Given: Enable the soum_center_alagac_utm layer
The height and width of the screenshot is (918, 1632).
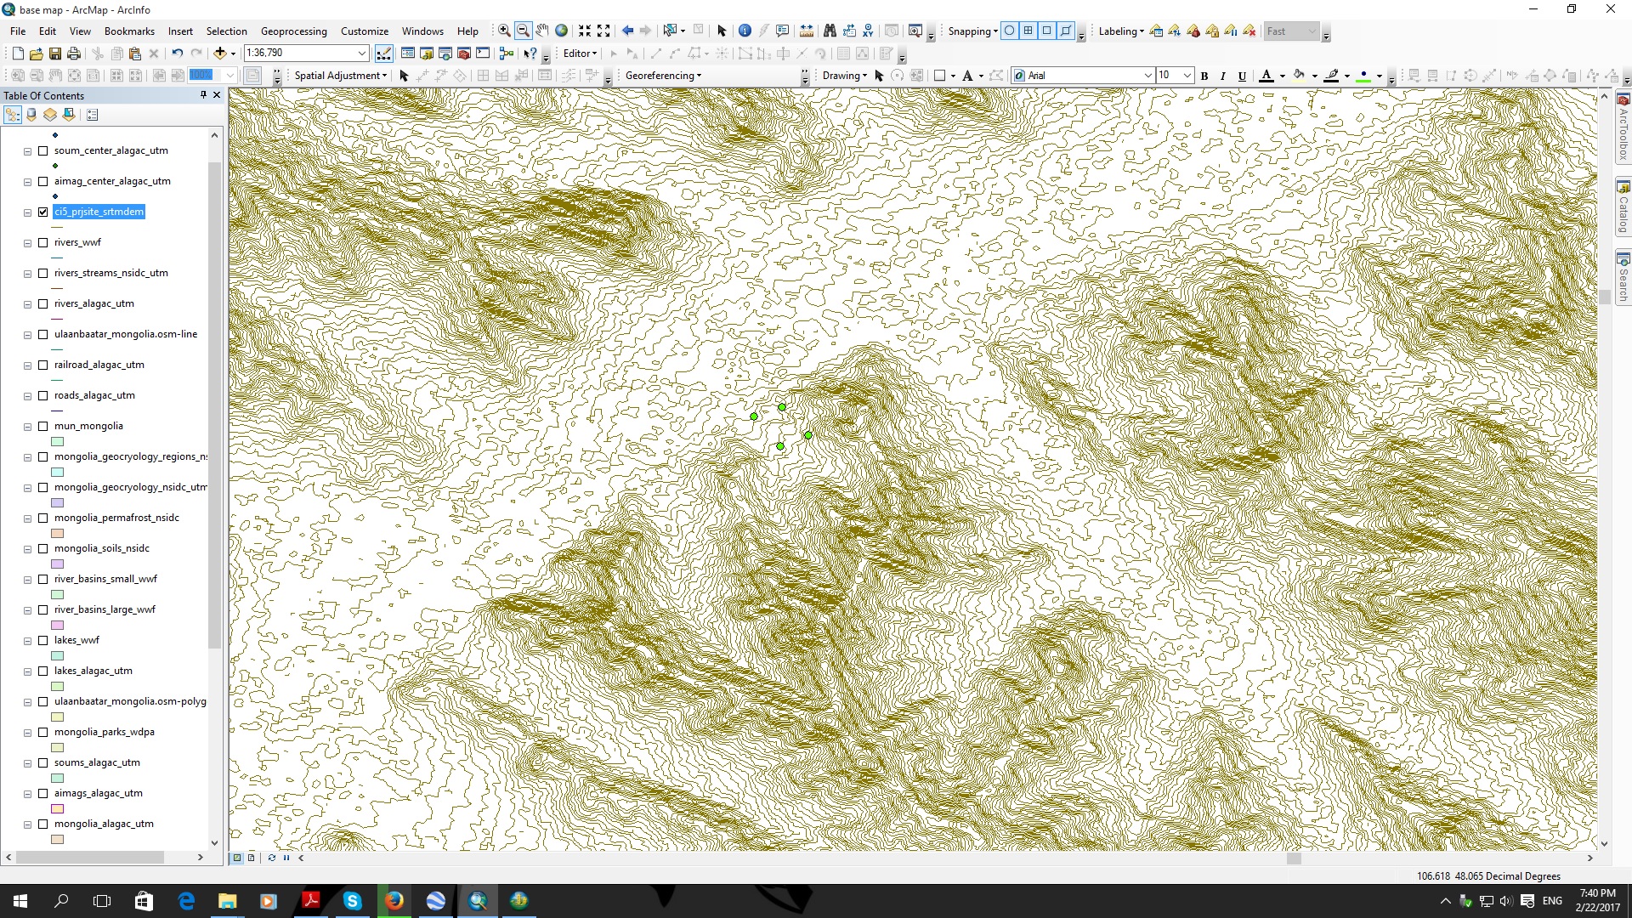Looking at the screenshot, I should click(x=42, y=150).
